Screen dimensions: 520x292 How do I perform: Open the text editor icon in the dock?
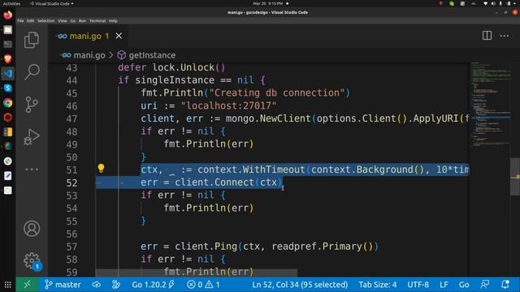(x=7, y=175)
